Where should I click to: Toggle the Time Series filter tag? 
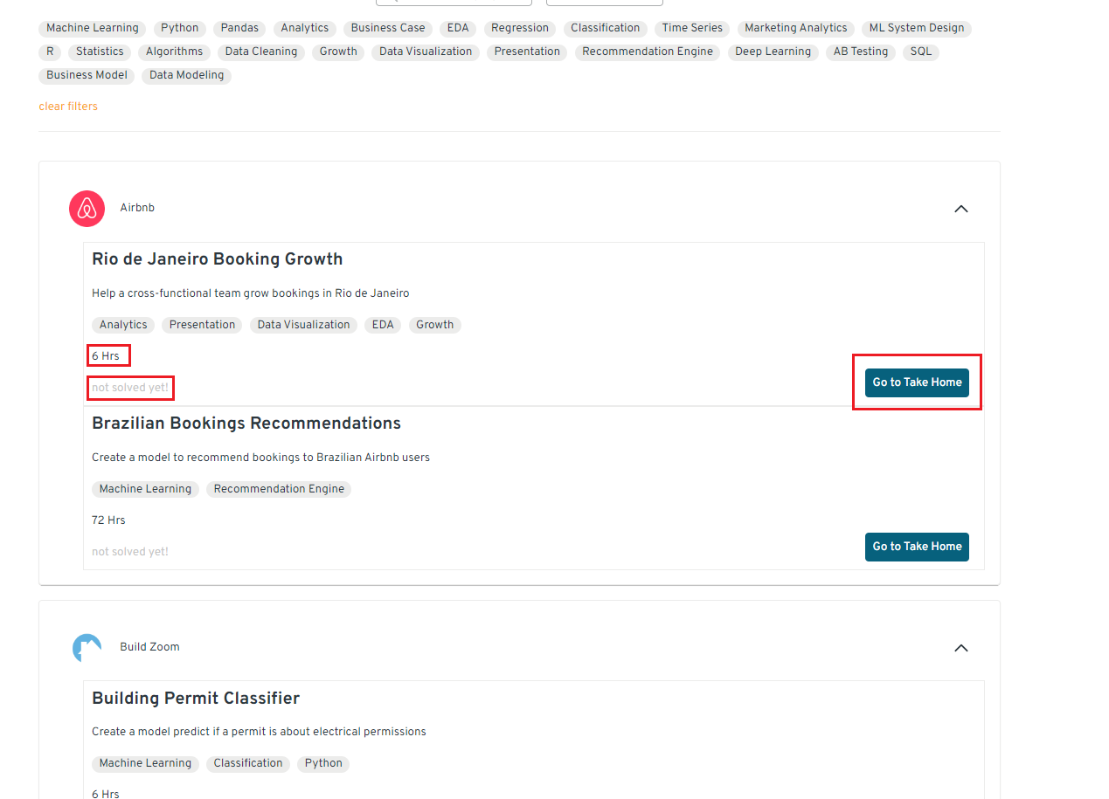tap(691, 28)
